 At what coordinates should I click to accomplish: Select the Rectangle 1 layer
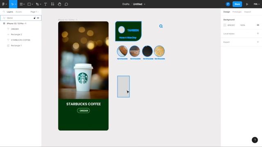click(x=21, y=45)
